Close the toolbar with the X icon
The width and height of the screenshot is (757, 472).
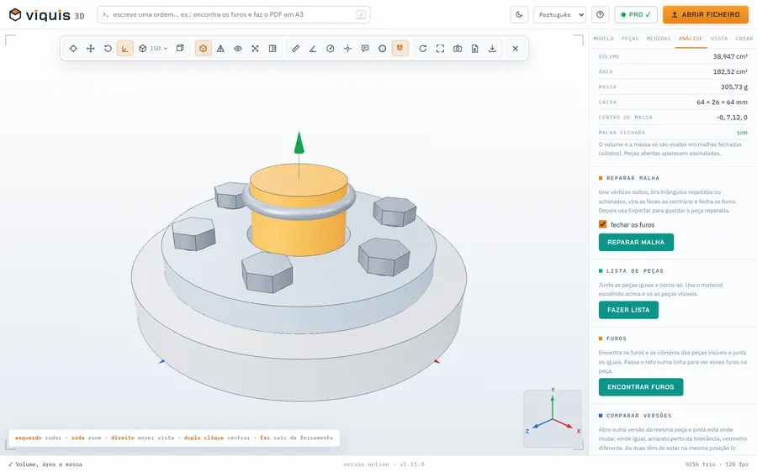[516, 48]
